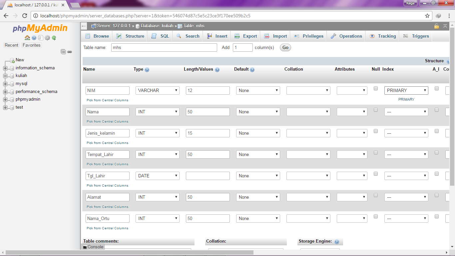Click the green reload navigation icon
Screen dimensions: 455x256
coord(54,38)
